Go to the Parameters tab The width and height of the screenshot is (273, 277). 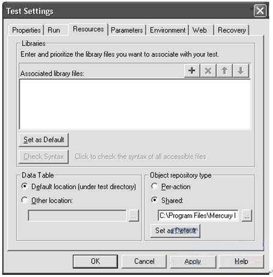127,30
